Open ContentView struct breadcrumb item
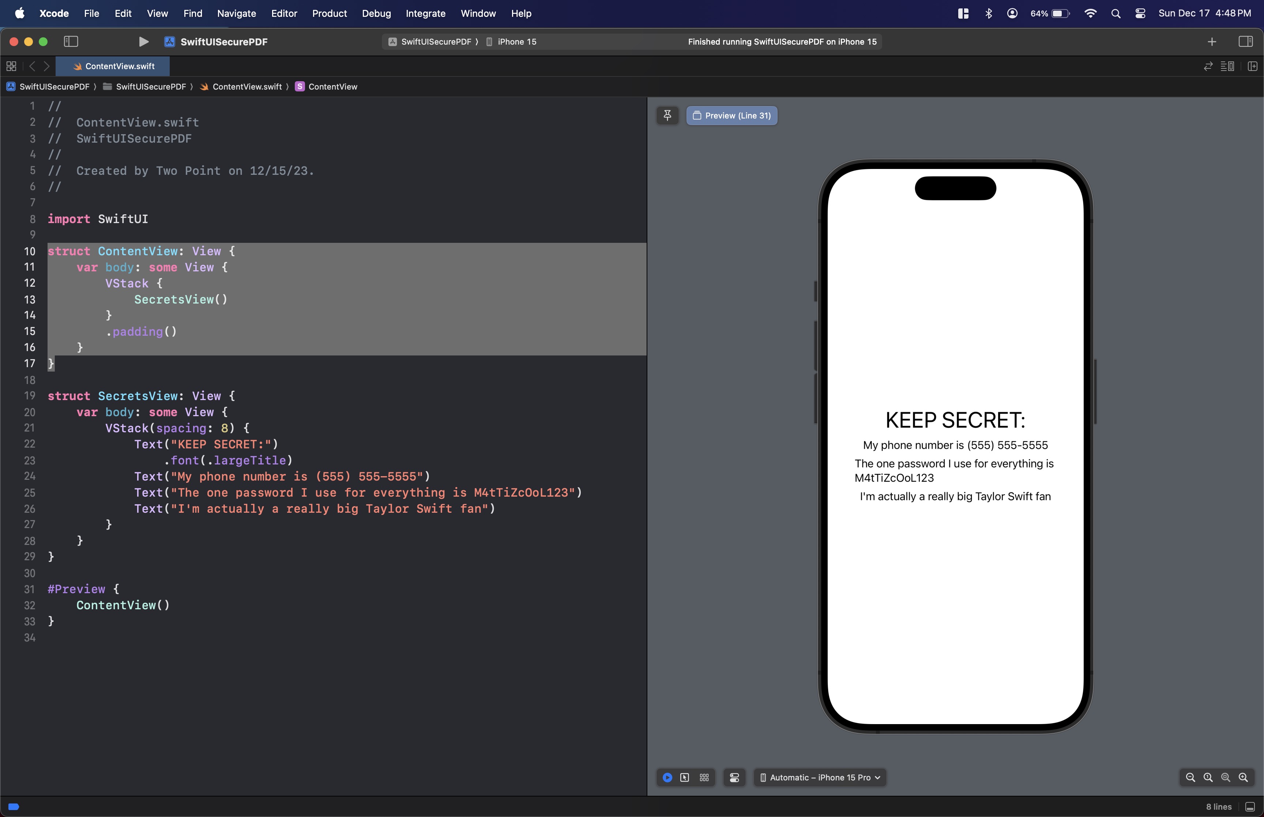 click(x=326, y=86)
